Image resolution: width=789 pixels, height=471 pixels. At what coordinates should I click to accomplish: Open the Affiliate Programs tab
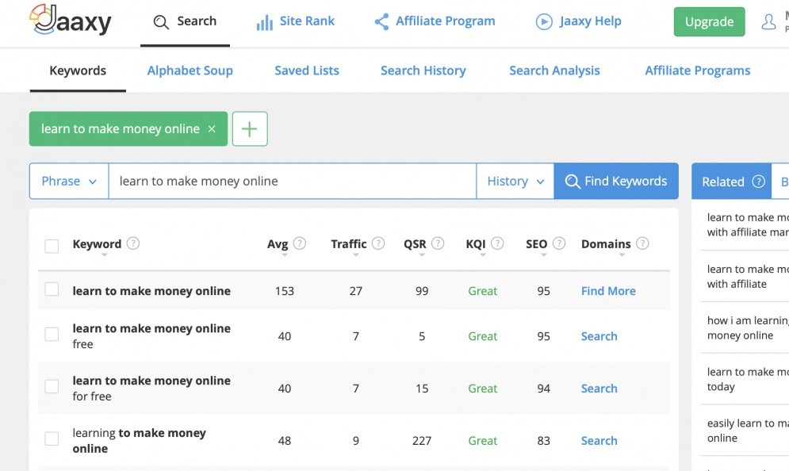(698, 71)
